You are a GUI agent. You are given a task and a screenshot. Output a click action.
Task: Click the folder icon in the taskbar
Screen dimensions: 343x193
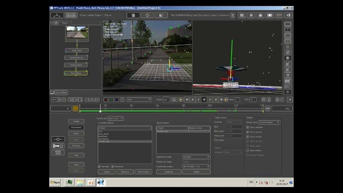(x=80, y=182)
